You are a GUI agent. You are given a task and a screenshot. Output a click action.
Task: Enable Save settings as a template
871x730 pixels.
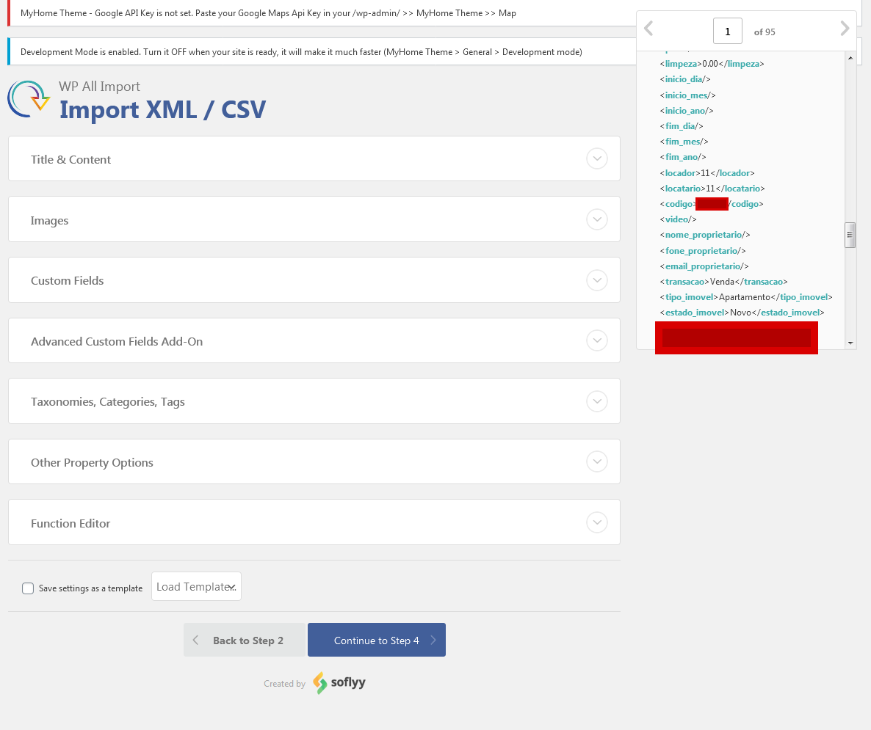[27, 588]
